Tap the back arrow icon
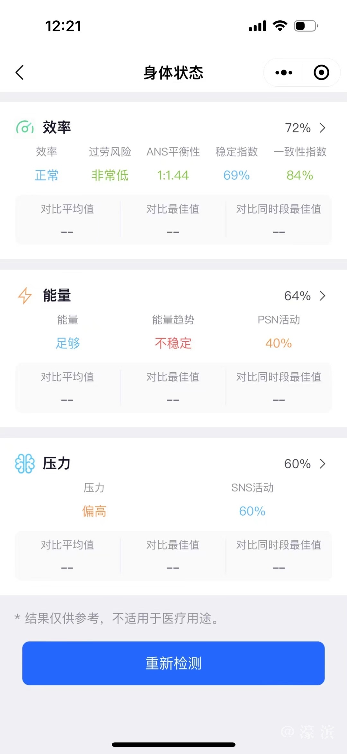This screenshot has height=754, width=347. [20, 72]
